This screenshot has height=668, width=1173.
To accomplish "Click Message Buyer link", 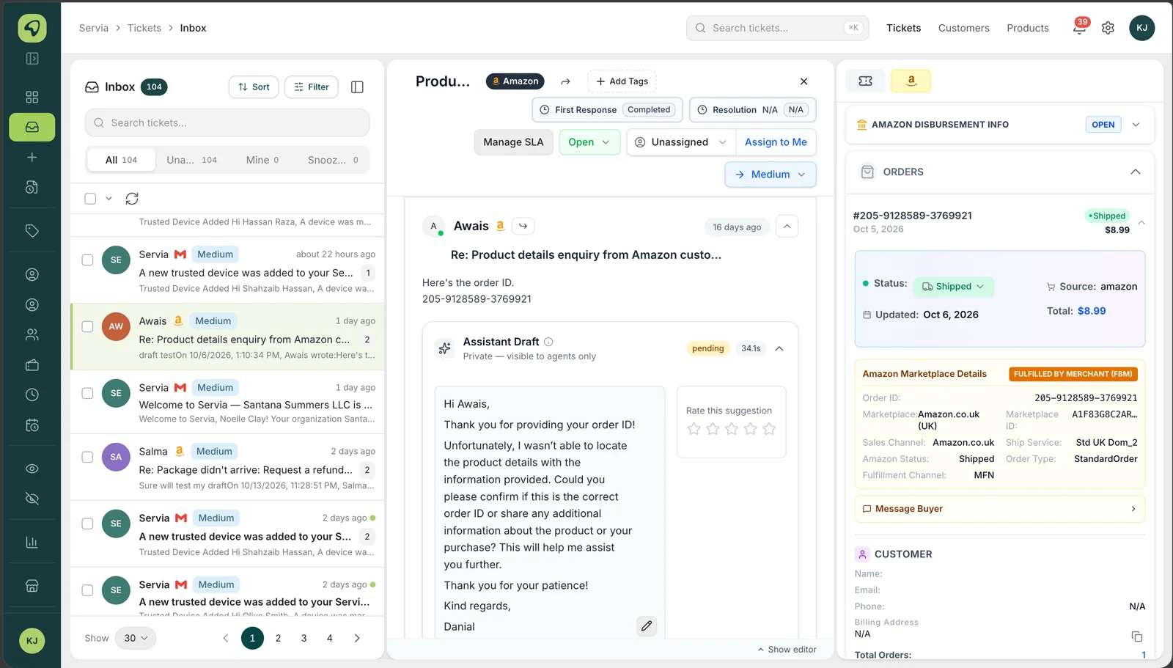I will coord(999,509).
